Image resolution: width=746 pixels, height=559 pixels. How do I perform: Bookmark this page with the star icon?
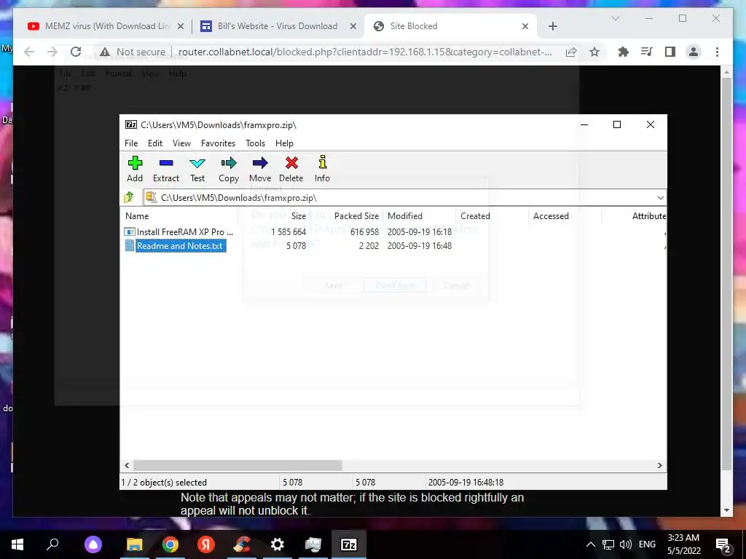click(x=594, y=52)
